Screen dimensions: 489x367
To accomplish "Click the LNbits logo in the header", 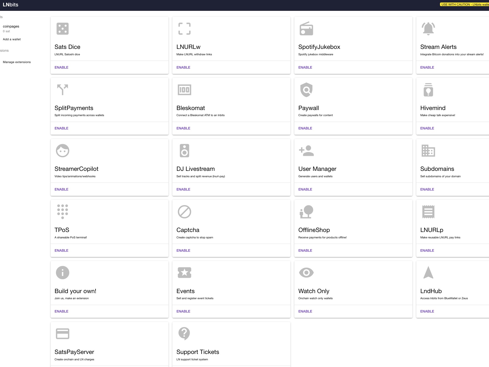I will pos(10,4).
